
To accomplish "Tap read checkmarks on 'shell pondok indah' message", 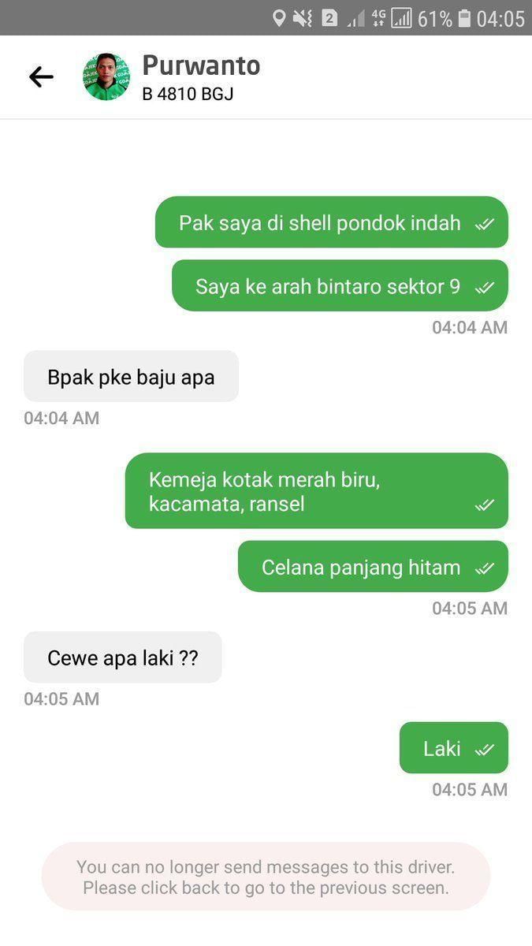I will pyautogui.click(x=484, y=224).
